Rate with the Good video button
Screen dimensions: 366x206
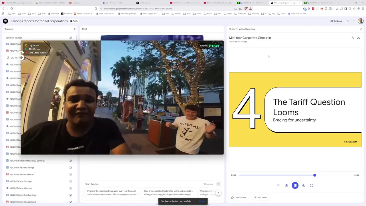(238, 197)
